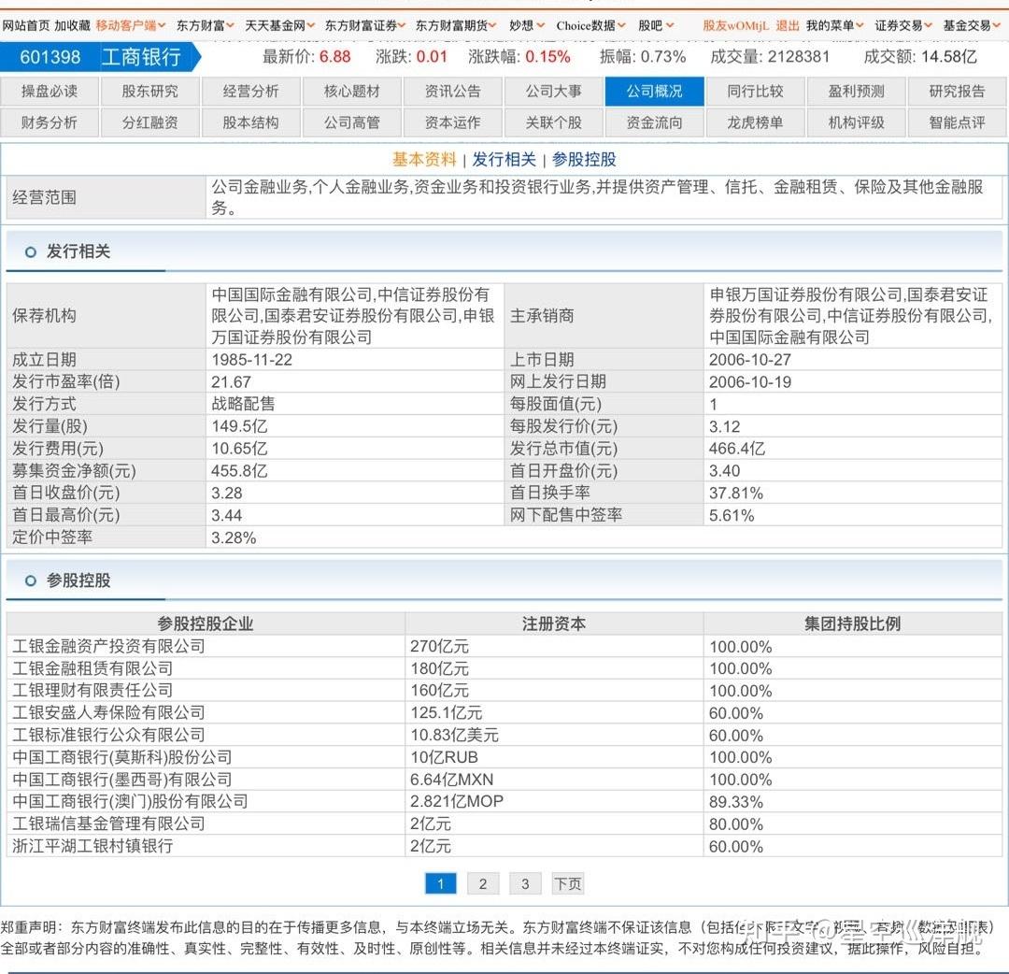Image resolution: width=1009 pixels, height=974 pixels.
Task: Switch to 公司大事 tab
Action: 553,92
